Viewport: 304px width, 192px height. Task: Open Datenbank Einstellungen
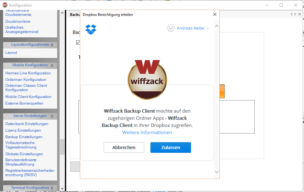tap(27, 124)
